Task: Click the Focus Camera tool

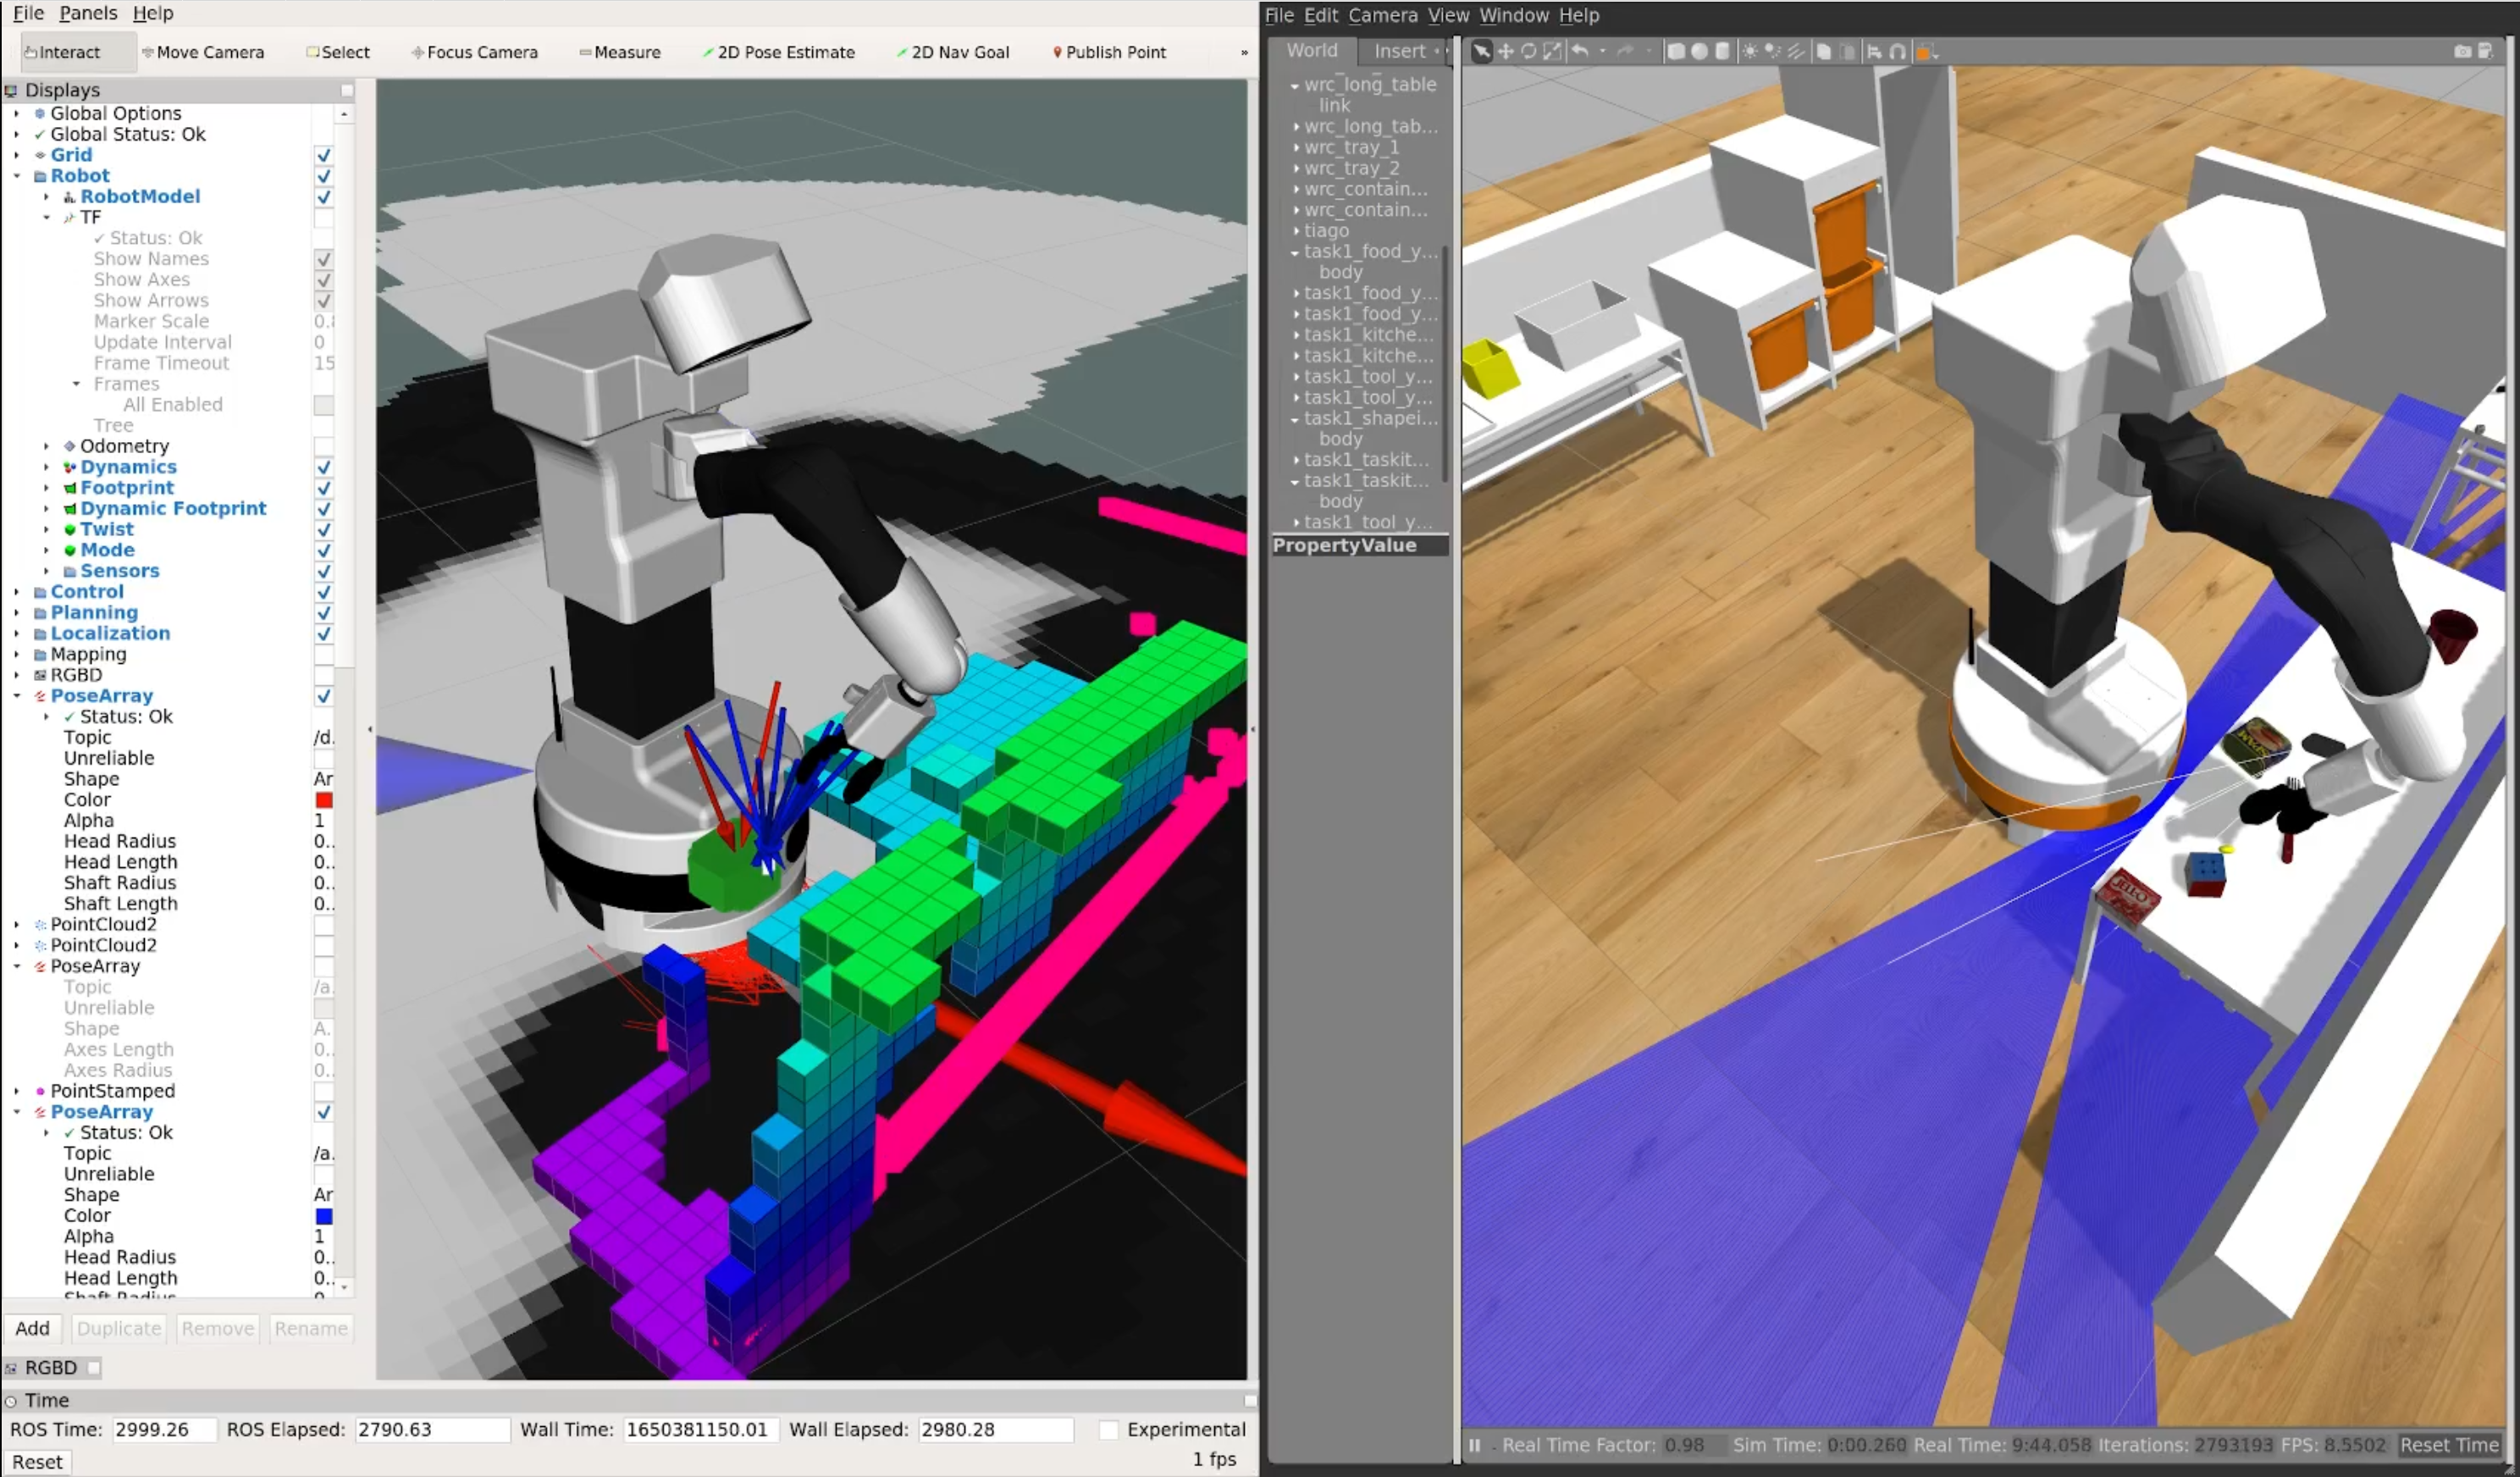Action: click(x=484, y=51)
